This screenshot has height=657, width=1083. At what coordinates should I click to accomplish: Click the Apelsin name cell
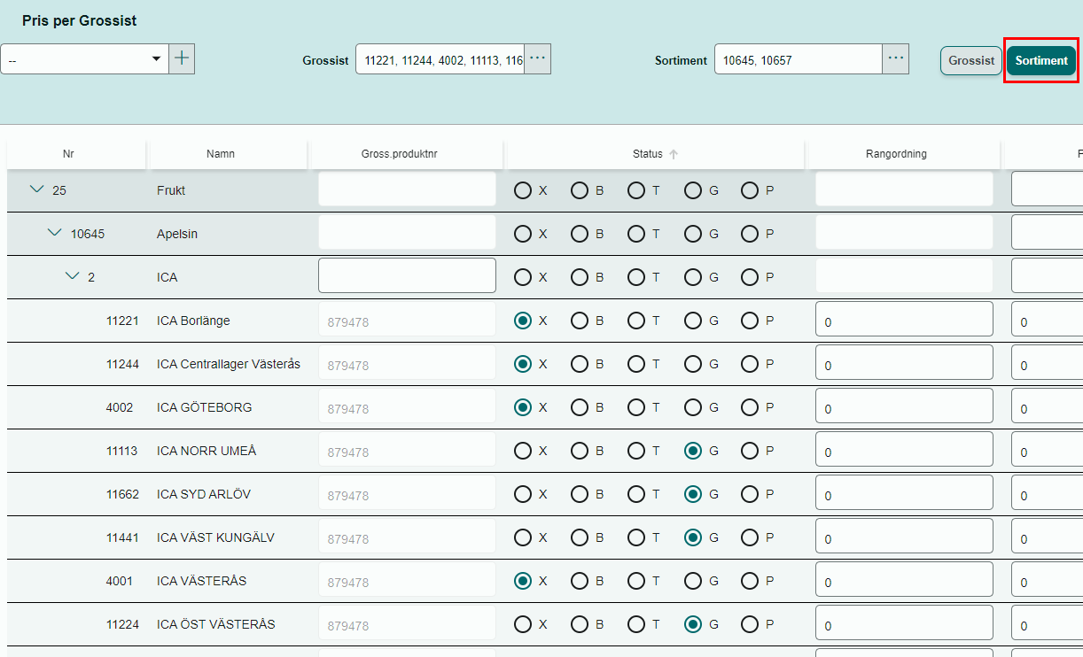(x=177, y=234)
